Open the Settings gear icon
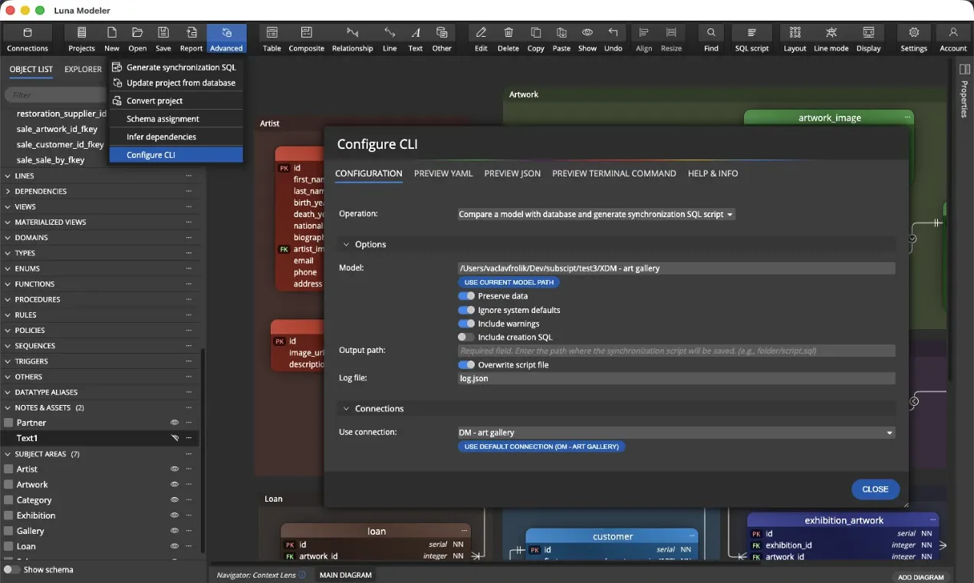The image size is (974, 583). point(913,39)
